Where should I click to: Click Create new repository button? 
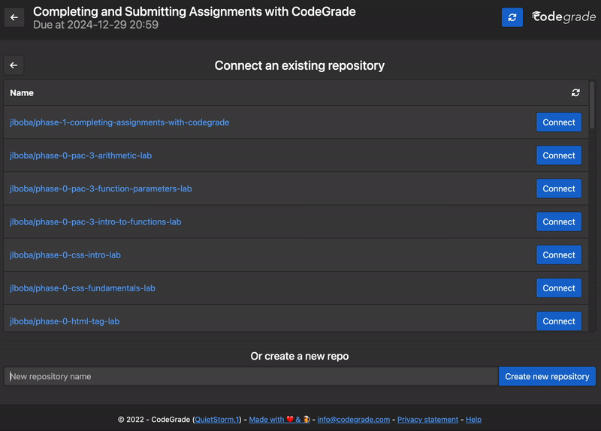pos(547,376)
